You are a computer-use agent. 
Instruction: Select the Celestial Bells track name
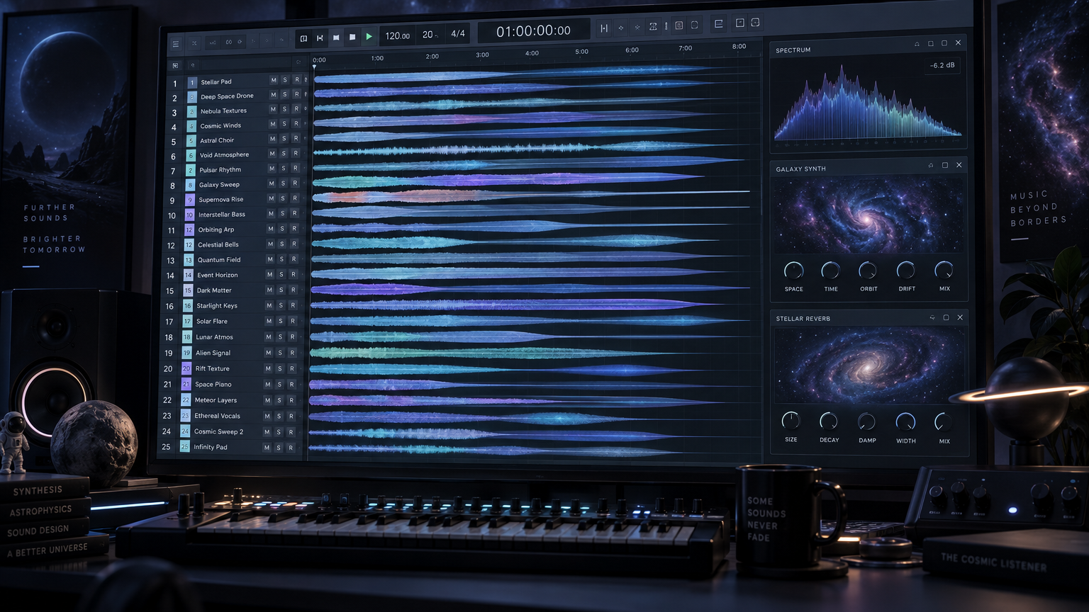[218, 244]
